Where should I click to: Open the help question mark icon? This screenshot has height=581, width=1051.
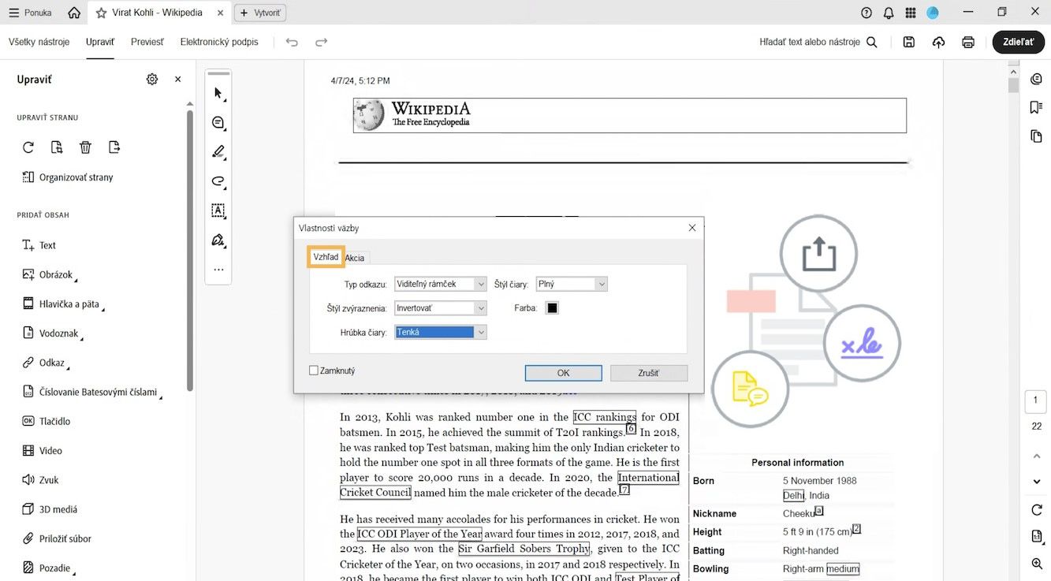click(867, 13)
